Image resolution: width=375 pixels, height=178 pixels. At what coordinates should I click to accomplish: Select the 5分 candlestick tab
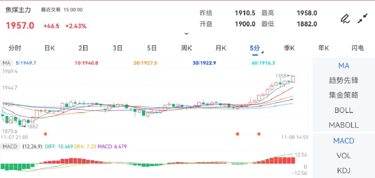coord(255,48)
